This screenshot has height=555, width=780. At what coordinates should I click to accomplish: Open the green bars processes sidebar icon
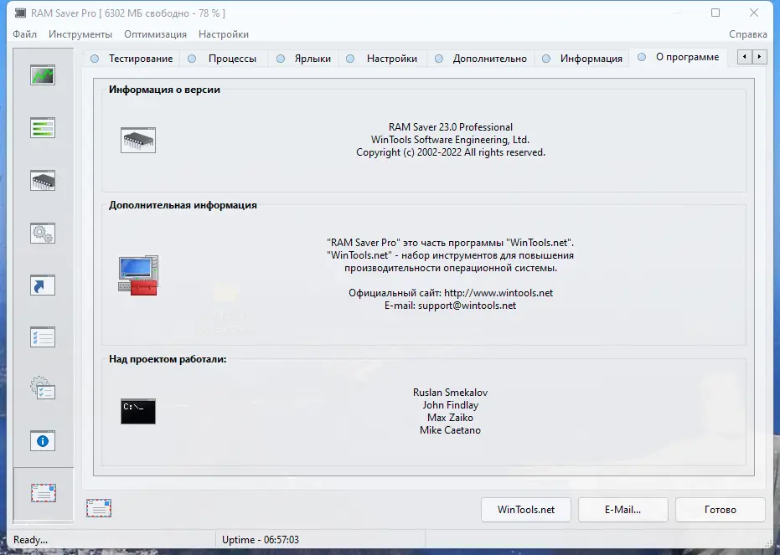(43, 128)
